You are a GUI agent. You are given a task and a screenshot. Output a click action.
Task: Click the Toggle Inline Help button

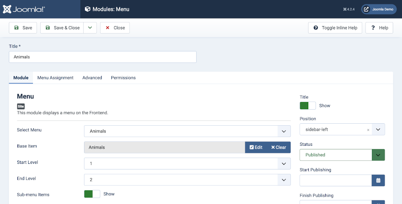(x=335, y=28)
